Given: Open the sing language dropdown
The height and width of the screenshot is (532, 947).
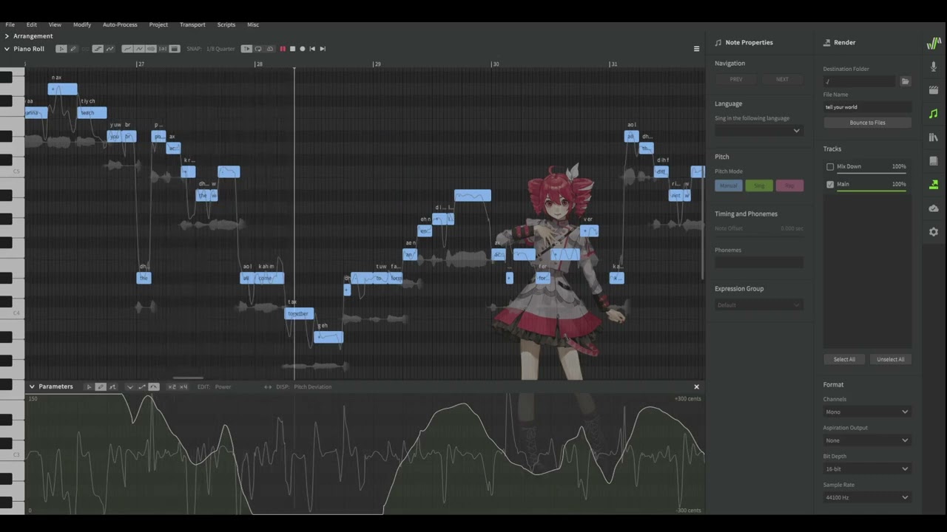Looking at the screenshot, I should click(x=759, y=131).
